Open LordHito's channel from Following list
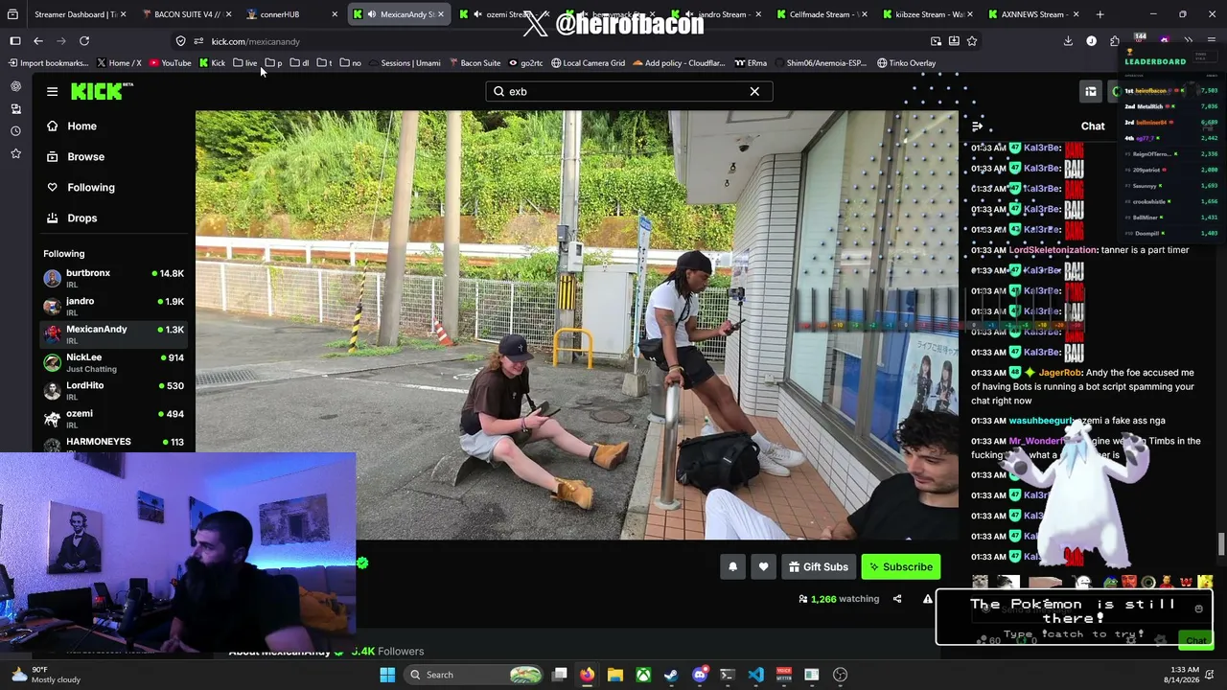This screenshot has height=690, width=1227. pos(114,390)
